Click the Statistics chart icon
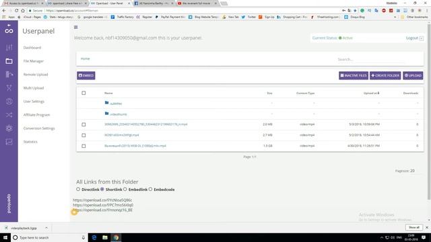 (9, 142)
